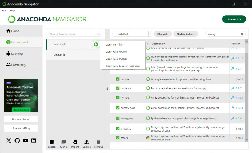Click the Import environment icon
Image resolution: width=252 pixels, height=153 pixels.
click(x=75, y=142)
